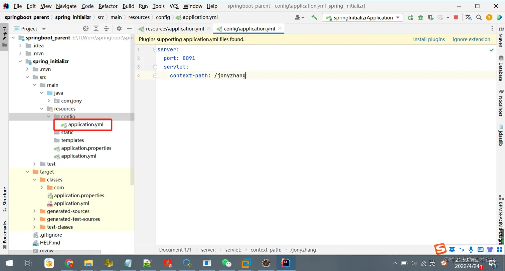Open the editor tabs three-dot menu

(x=492, y=29)
